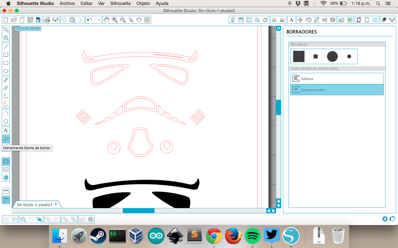Click the Print icon
This screenshot has width=398, height=248.
point(47,20)
